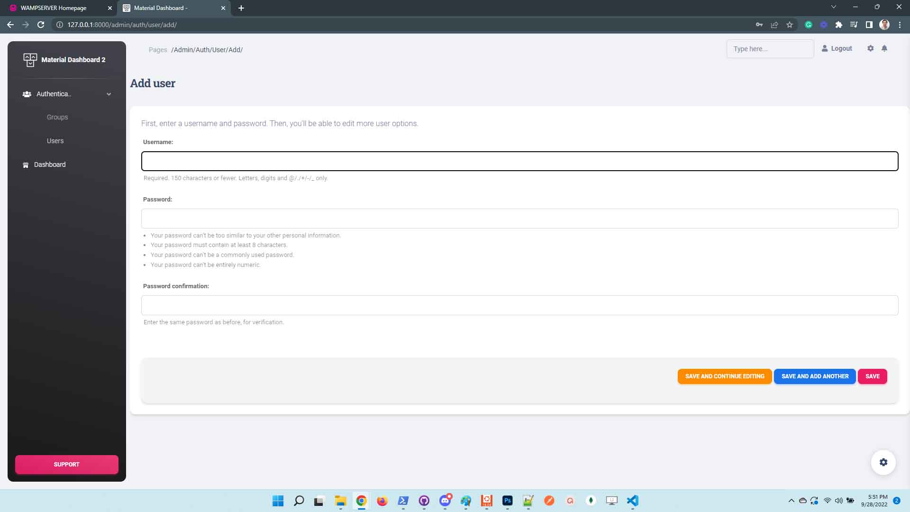This screenshot has width=910, height=512.
Task: Reload the current page
Action: (41, 25)
